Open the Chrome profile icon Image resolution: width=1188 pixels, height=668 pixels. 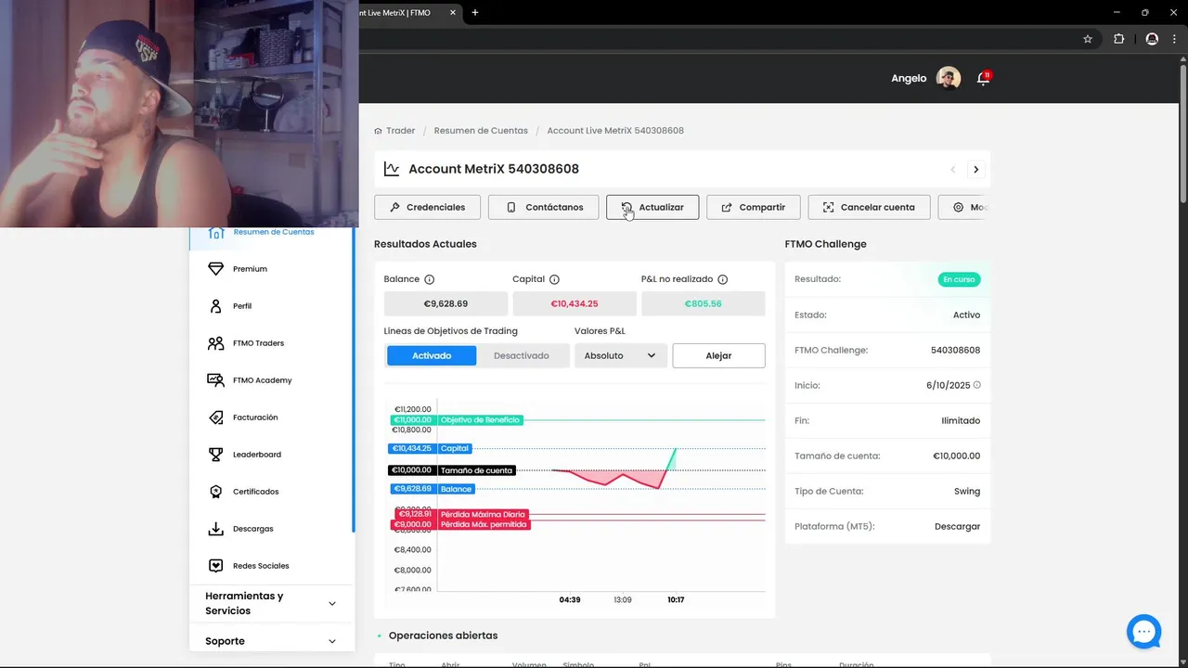[1152, 39]
